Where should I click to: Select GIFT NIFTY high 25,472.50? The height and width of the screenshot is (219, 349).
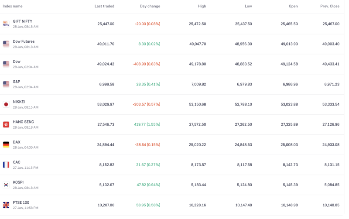click(198, 24)
